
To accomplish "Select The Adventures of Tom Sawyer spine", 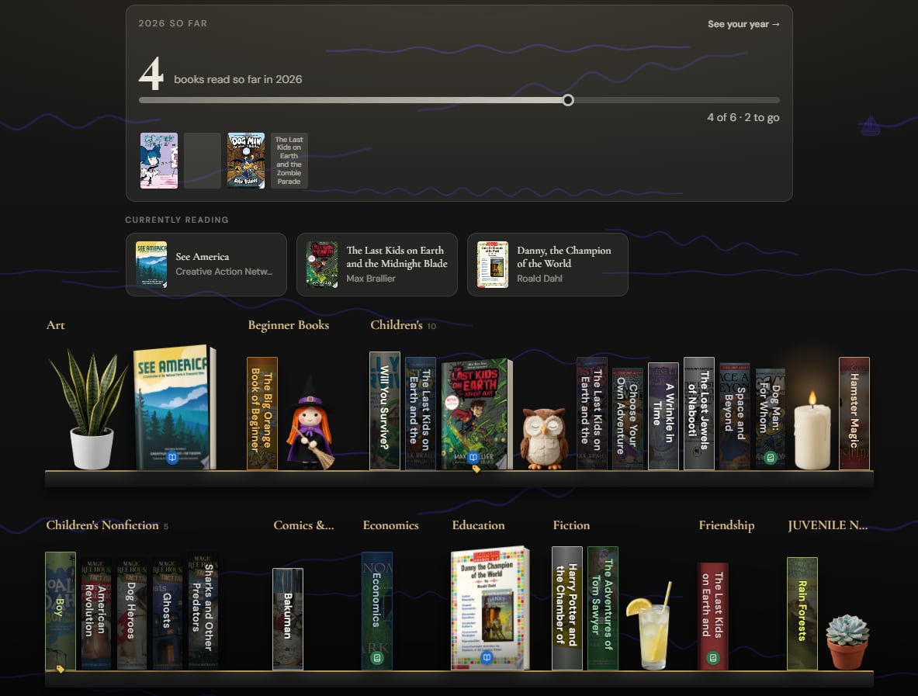I will (603, 608).
